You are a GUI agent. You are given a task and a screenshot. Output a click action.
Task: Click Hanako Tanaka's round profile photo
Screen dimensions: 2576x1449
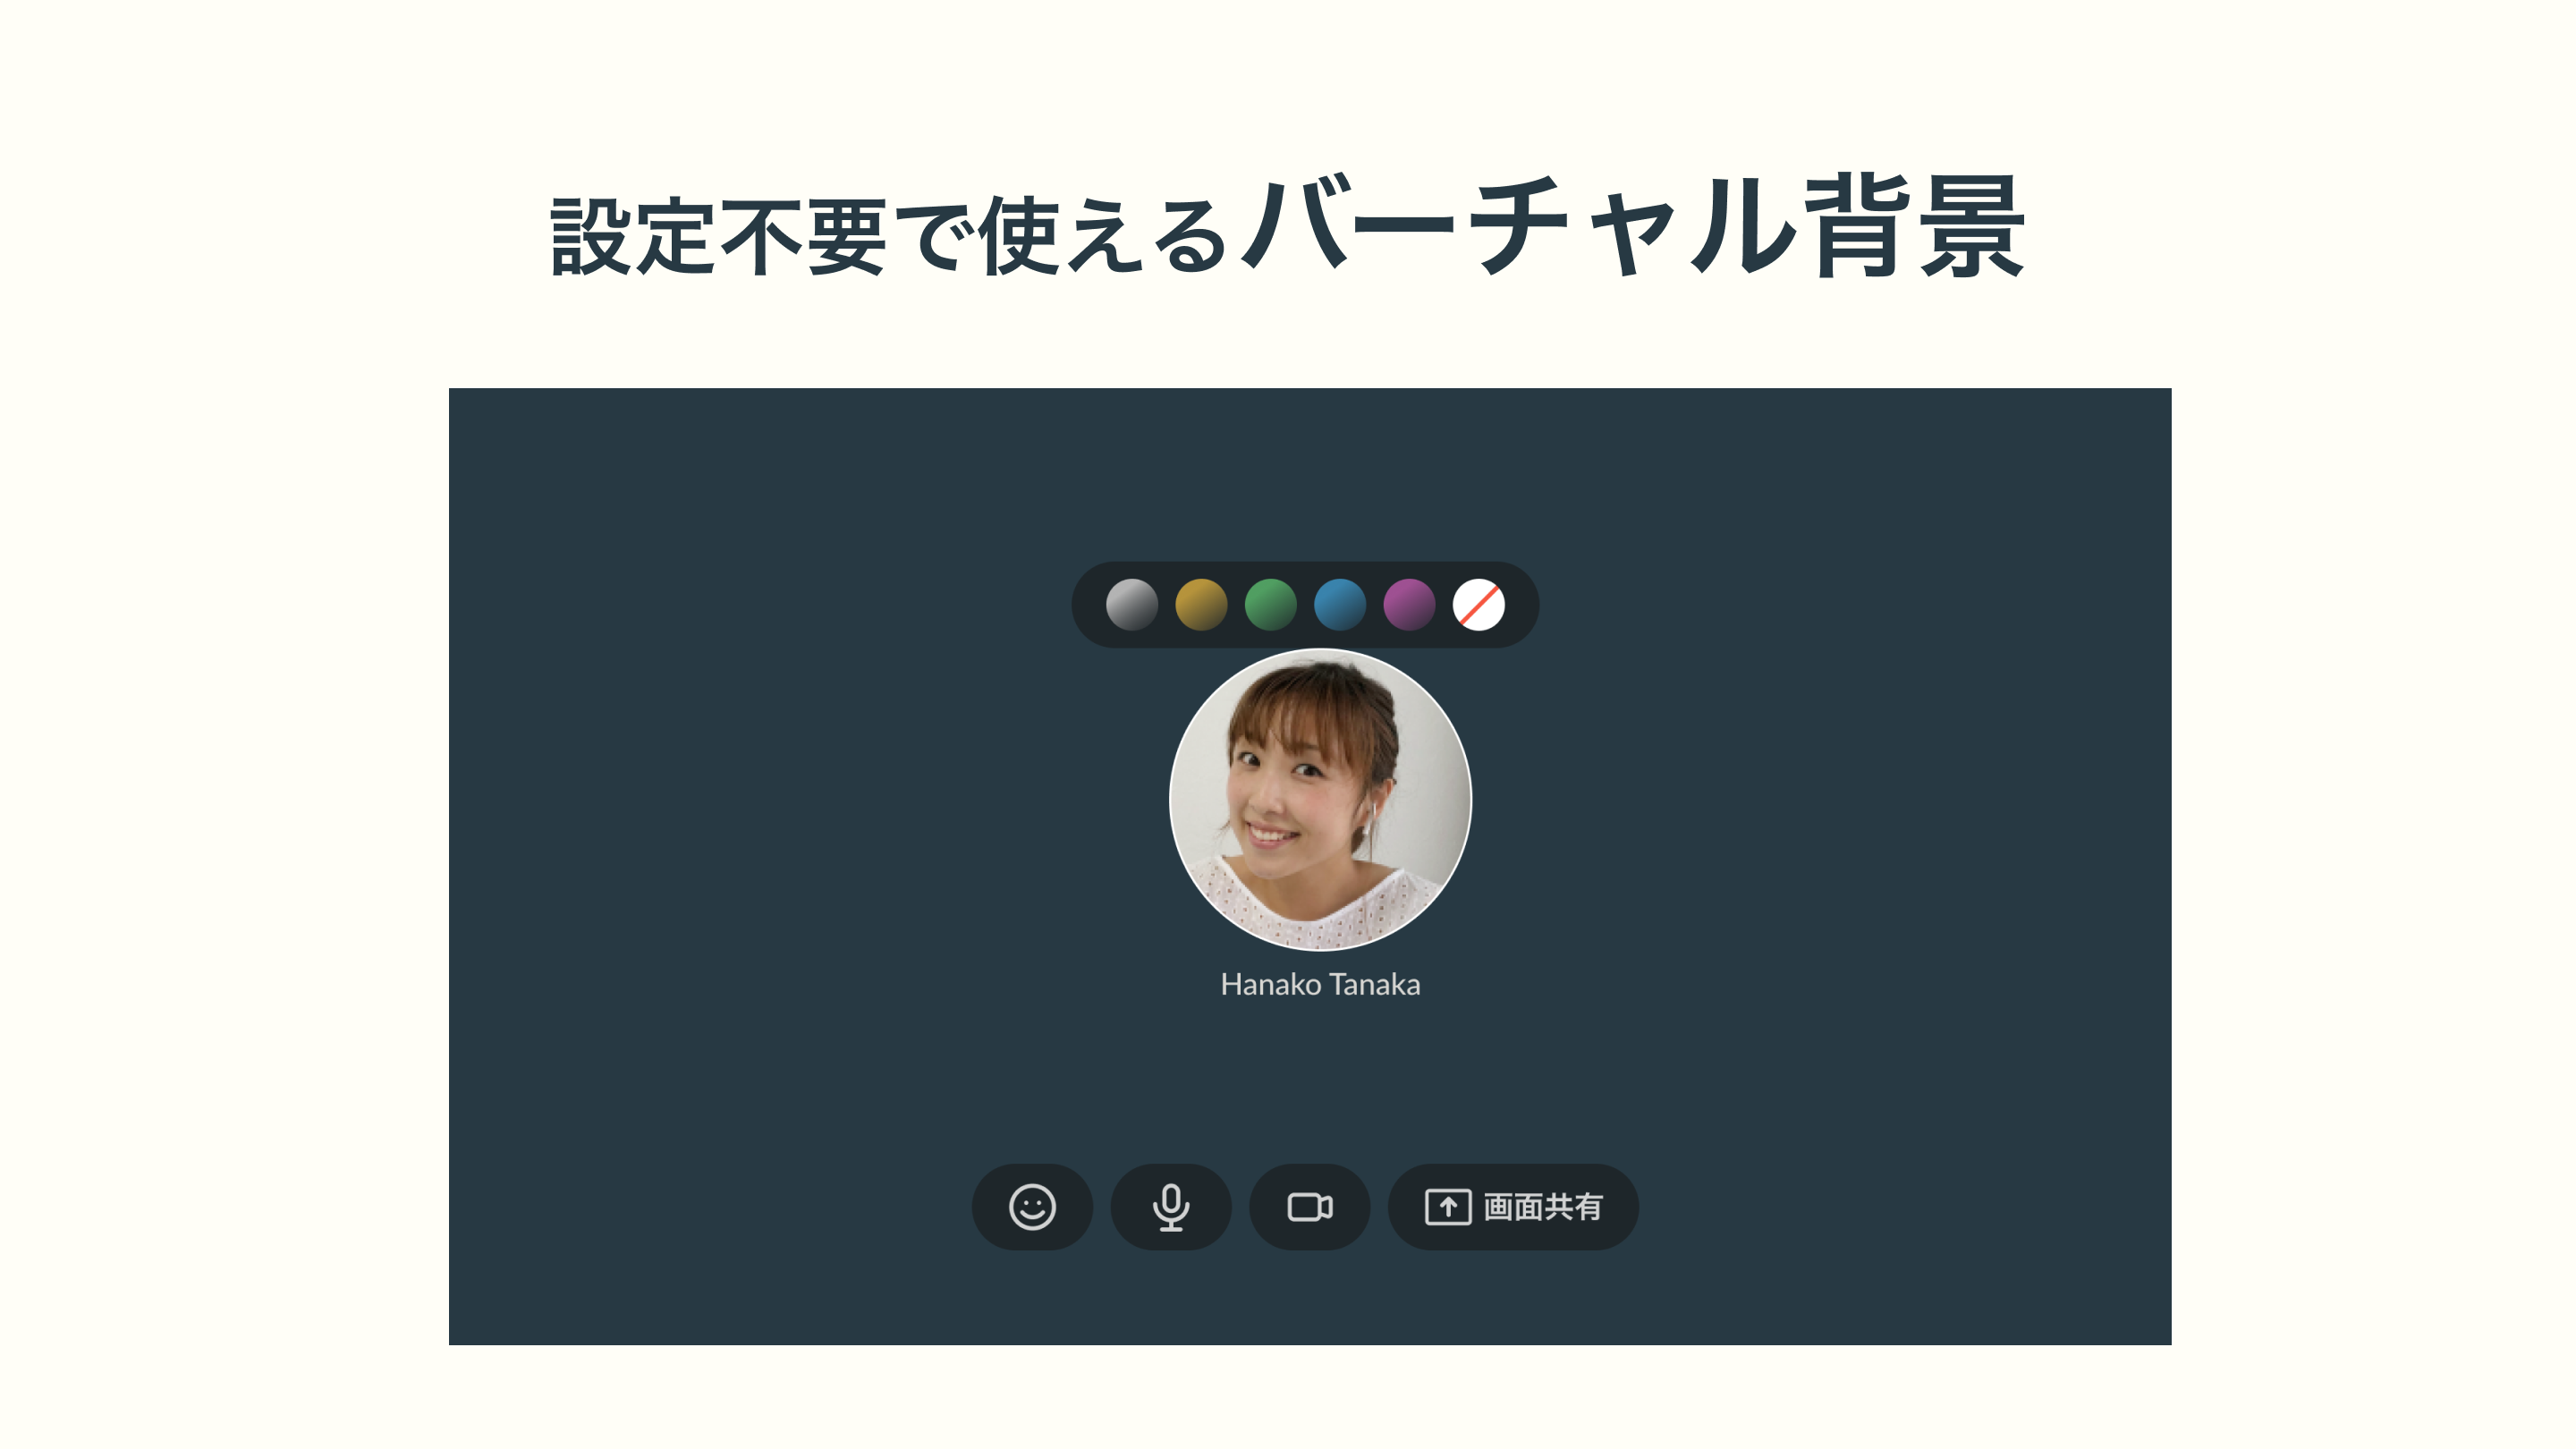click(x=1320, y=799)
